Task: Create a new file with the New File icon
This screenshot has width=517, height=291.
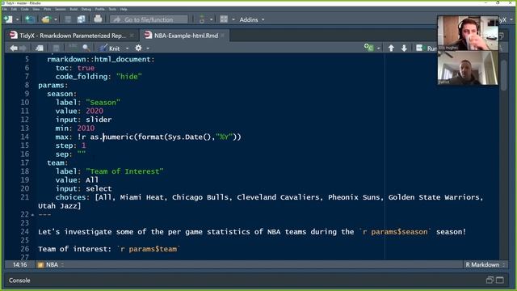Action: 8,19
